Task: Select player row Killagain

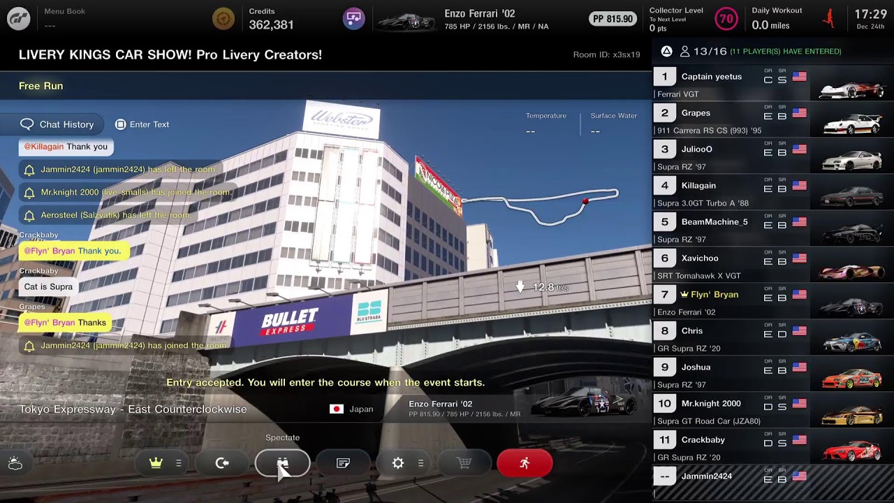Action: pos(773,192)
